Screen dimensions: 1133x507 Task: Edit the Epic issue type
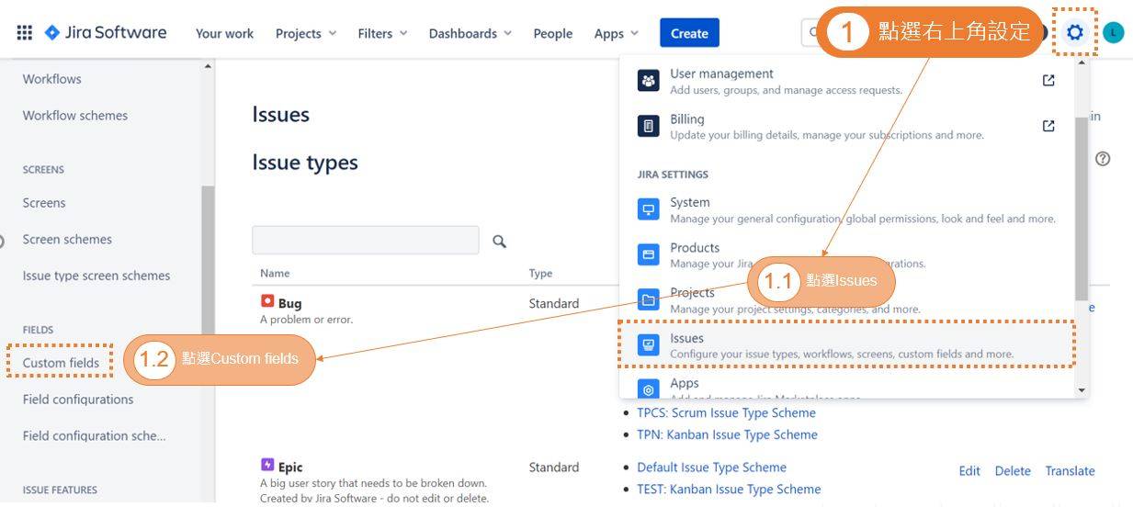(x=969, y=470)
